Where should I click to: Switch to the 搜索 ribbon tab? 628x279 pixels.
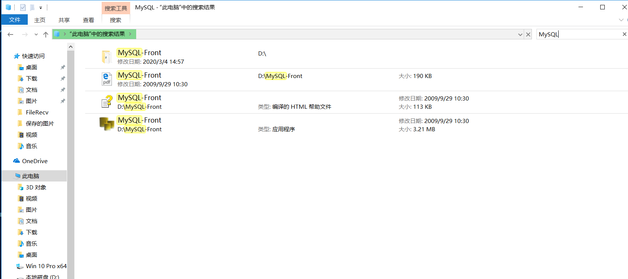(x=116, y=20)
